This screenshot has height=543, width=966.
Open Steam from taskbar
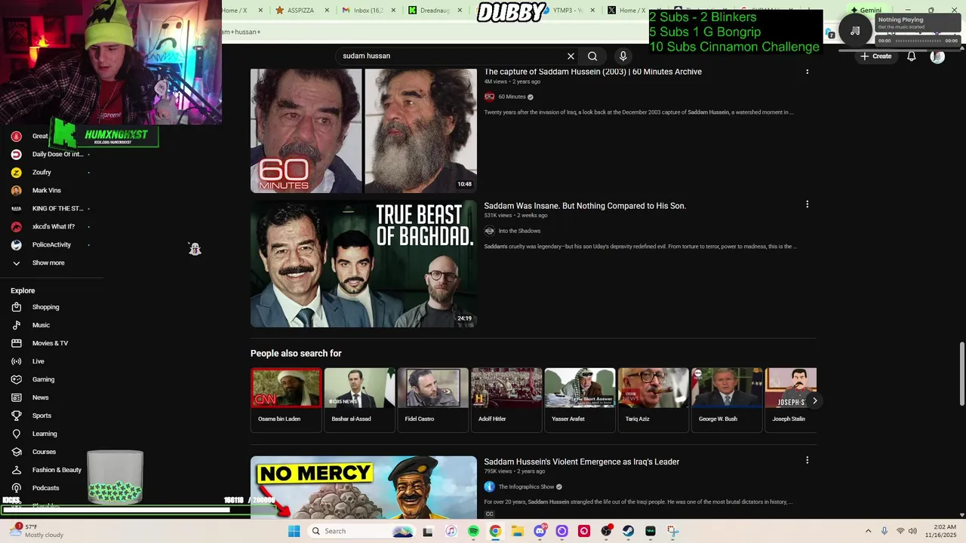(x=628, y=531)
